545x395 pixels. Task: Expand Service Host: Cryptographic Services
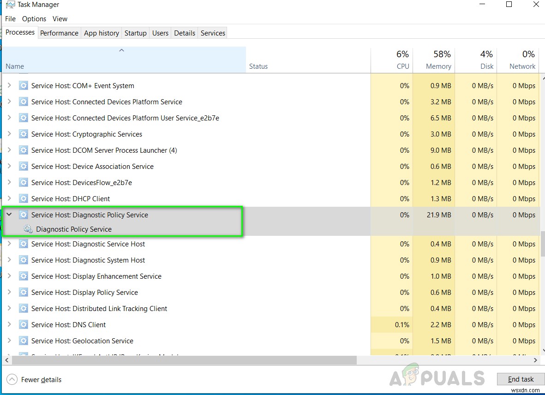click(9, 134)
